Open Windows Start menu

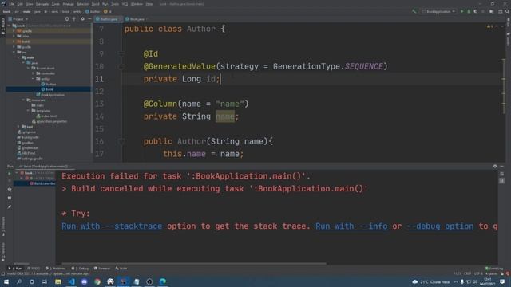6,281
